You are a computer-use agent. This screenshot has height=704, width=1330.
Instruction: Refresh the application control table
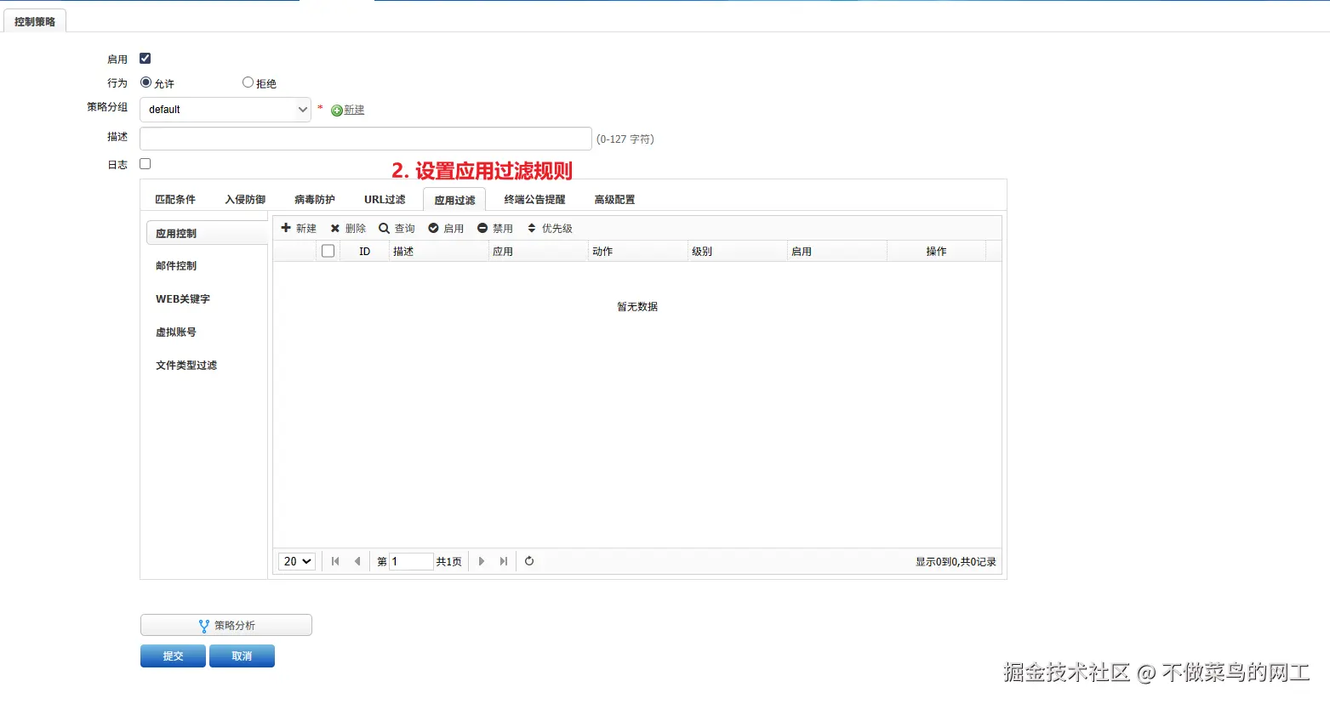(529, 561)
